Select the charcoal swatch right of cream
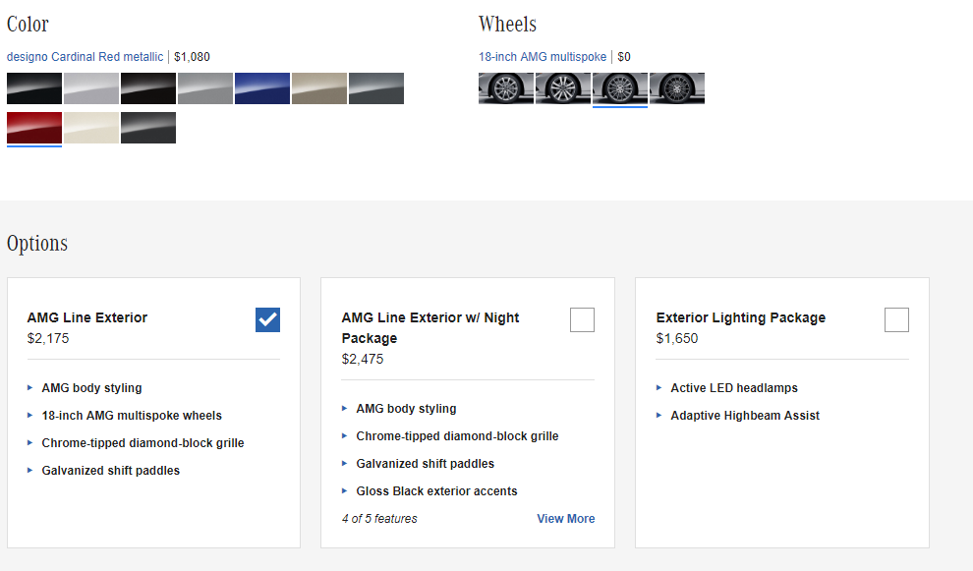Image resolution: width=973 pixels, height=571 pixels. click(x=148, y=128)
